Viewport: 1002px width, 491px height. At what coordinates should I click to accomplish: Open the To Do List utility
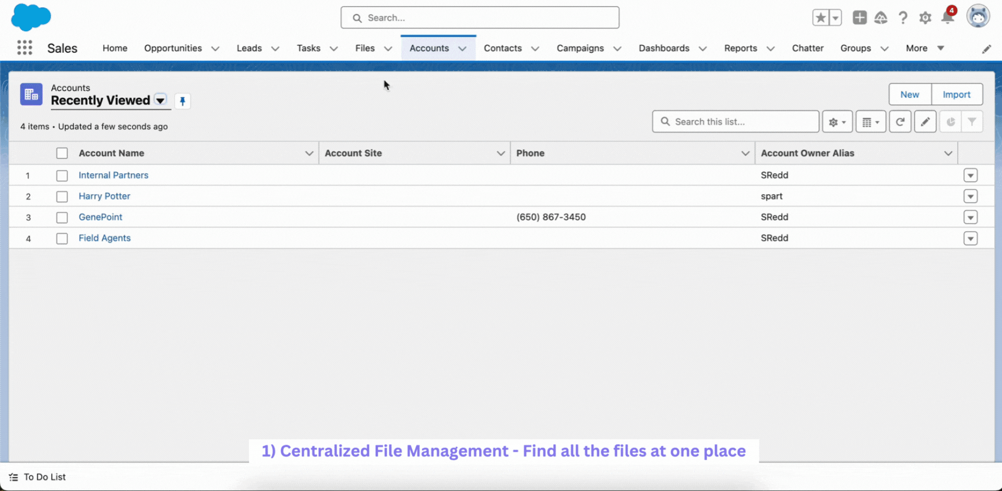pyautogui.click(x=38, y=477)
